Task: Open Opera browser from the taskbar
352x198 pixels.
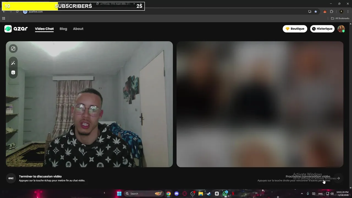Action: pyautogui.click(x=185, y=194)
